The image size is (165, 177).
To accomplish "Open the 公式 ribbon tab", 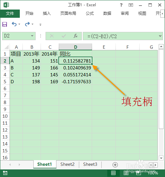I will click(90, 13).
